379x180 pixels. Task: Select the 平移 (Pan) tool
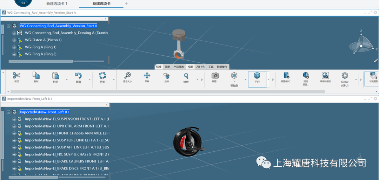pyautogui.click(x=147, y=76)
